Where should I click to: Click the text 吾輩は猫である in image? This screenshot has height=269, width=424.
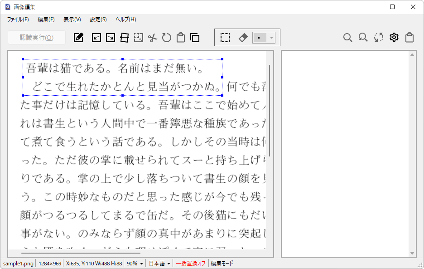click(x=66, y=68)
